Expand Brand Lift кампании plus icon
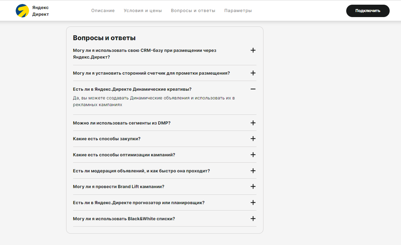The image size is (401, 245). coord(253,186)
